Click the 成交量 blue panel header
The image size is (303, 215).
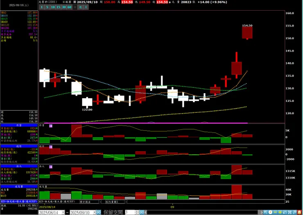[x=19, y=187]
